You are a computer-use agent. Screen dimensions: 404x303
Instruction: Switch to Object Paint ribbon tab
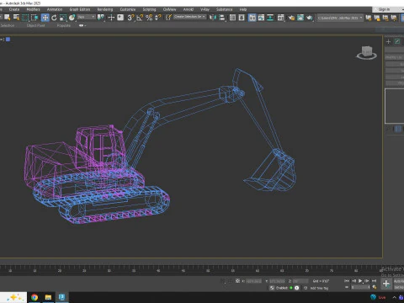tap(35, 25)
